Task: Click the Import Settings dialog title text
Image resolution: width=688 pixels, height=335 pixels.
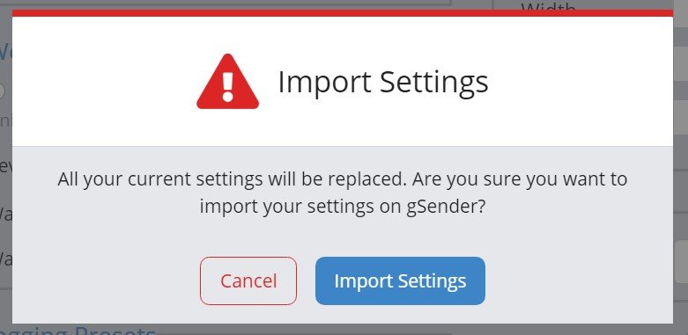Action: (383, 82)
